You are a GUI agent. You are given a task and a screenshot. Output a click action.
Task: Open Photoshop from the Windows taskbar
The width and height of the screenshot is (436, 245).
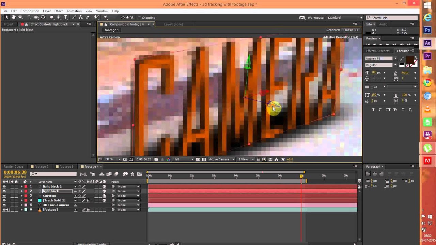pos(427,30)
